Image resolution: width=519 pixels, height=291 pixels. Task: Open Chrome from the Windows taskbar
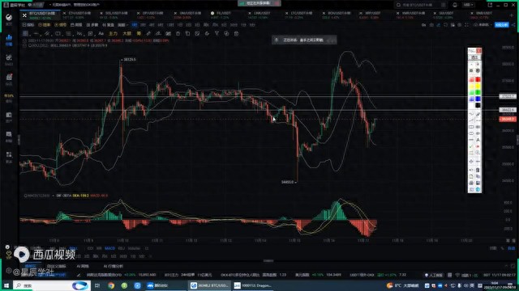click(111, 285)
